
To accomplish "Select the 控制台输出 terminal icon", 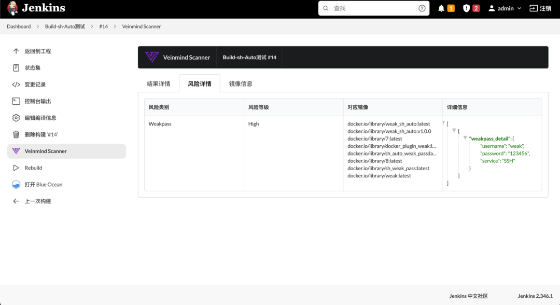I will coord(16,101).
